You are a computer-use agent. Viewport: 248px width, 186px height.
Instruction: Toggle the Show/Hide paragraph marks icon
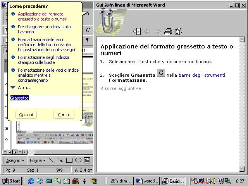click(88, 40)
